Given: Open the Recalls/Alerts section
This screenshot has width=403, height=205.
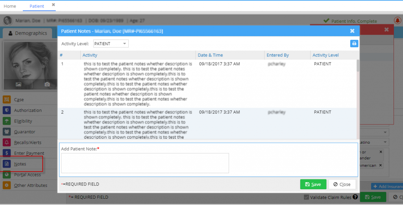Looking at the screenshot, I should 28,143.
